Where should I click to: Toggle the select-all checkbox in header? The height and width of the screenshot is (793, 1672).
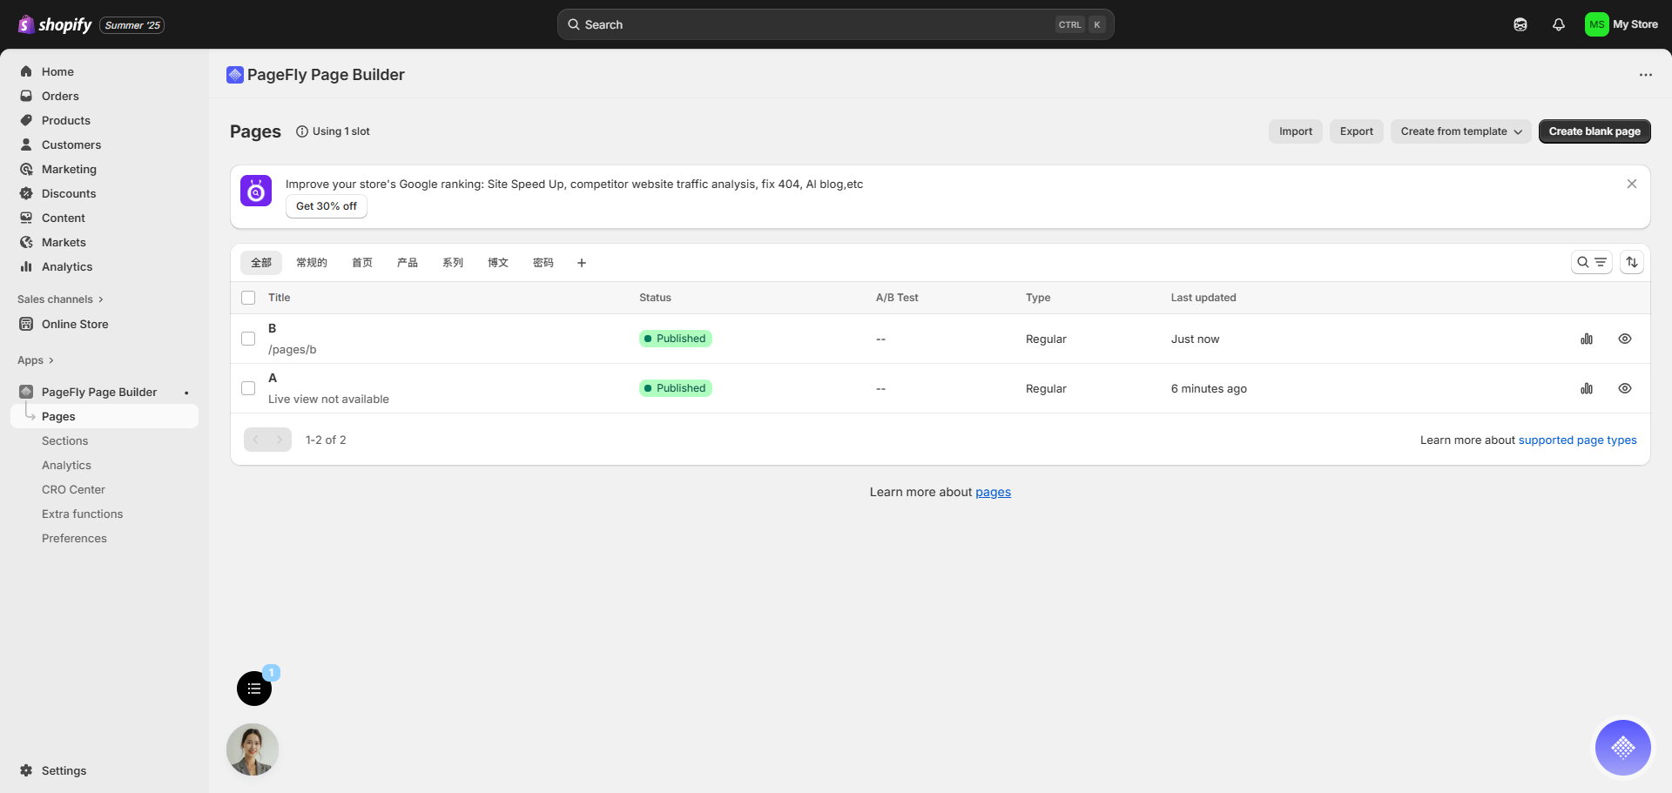[248, 298]
